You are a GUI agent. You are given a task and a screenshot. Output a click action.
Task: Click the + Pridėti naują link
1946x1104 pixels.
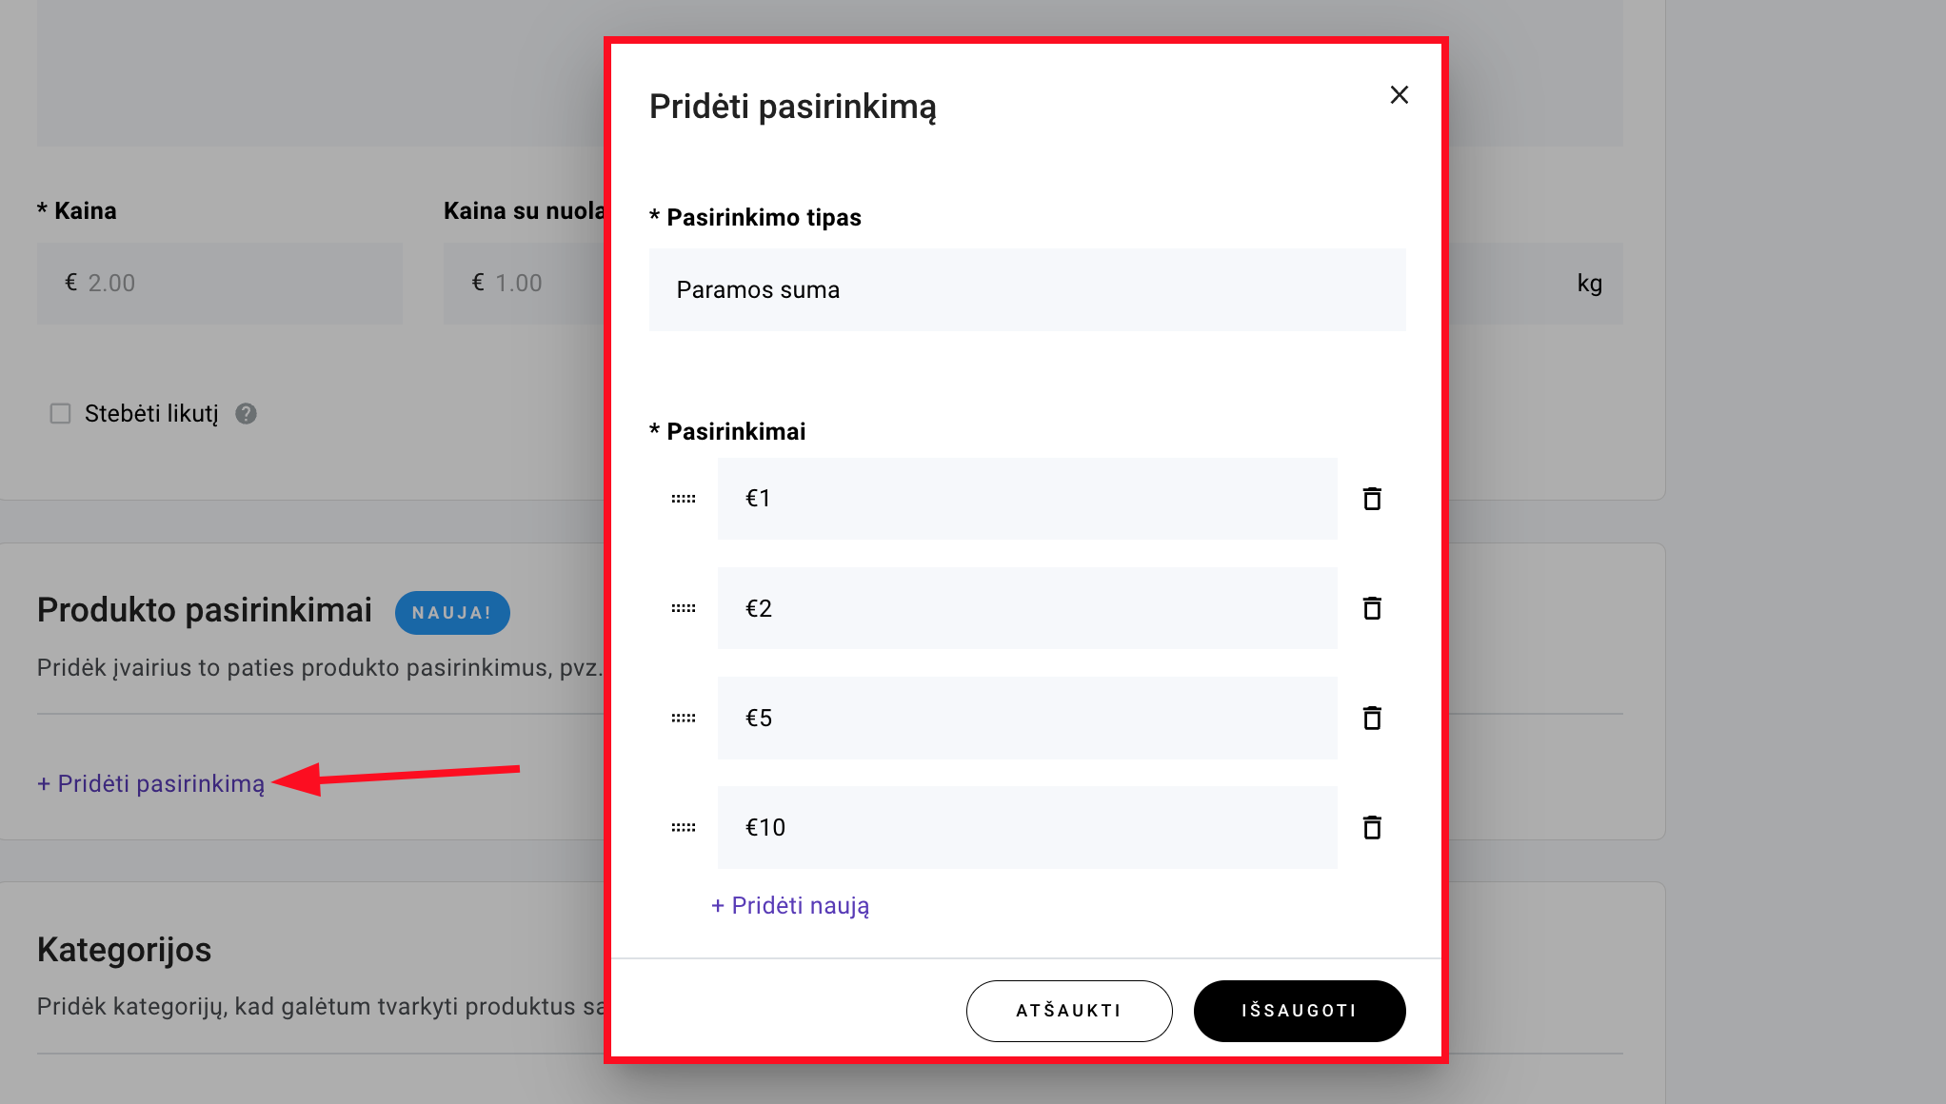[x=790, y=906]
